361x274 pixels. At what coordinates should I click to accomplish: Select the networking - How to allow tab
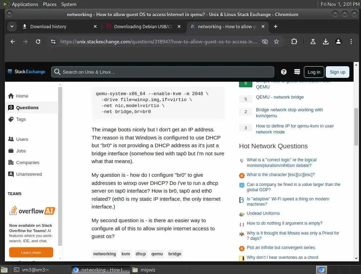click(x=227, y=26)
